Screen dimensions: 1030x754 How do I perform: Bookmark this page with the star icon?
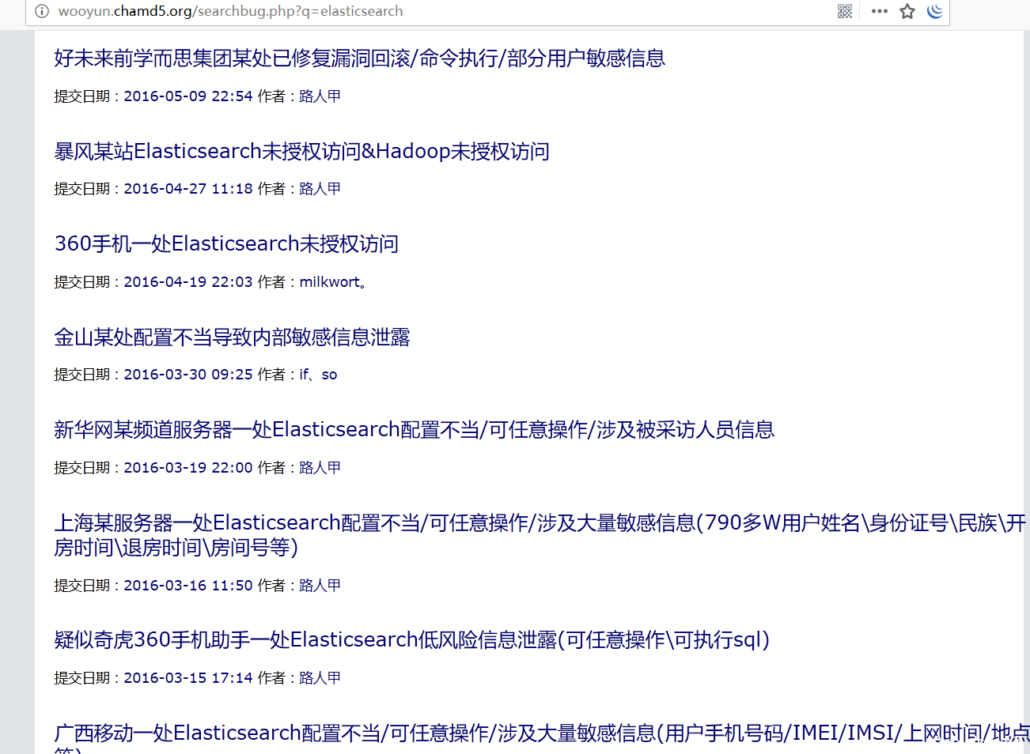pyautogui.click(x=907, y=11)
